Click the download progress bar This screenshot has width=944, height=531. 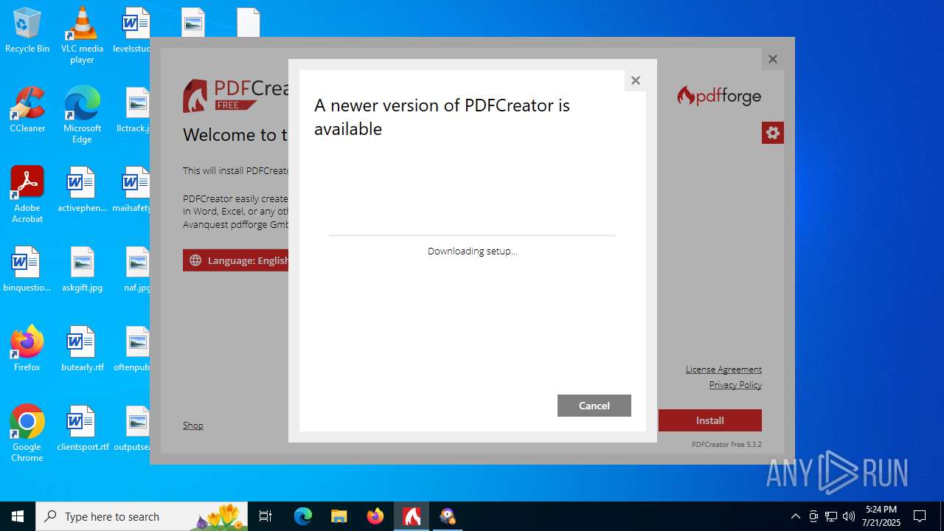[472, 235]
